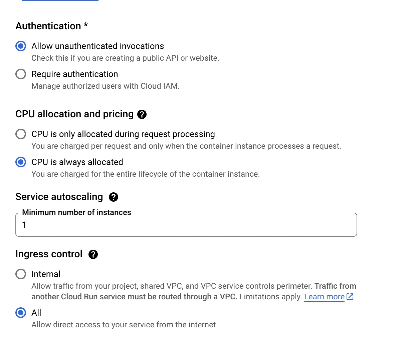Switch ingress control to Internal

point(21,274)
